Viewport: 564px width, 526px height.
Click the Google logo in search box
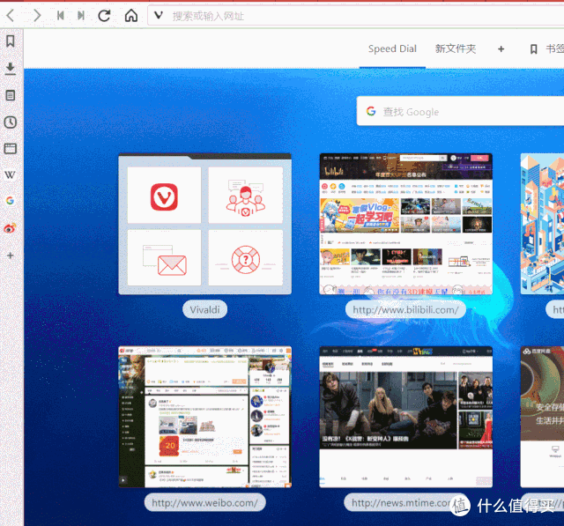[371, 111]
